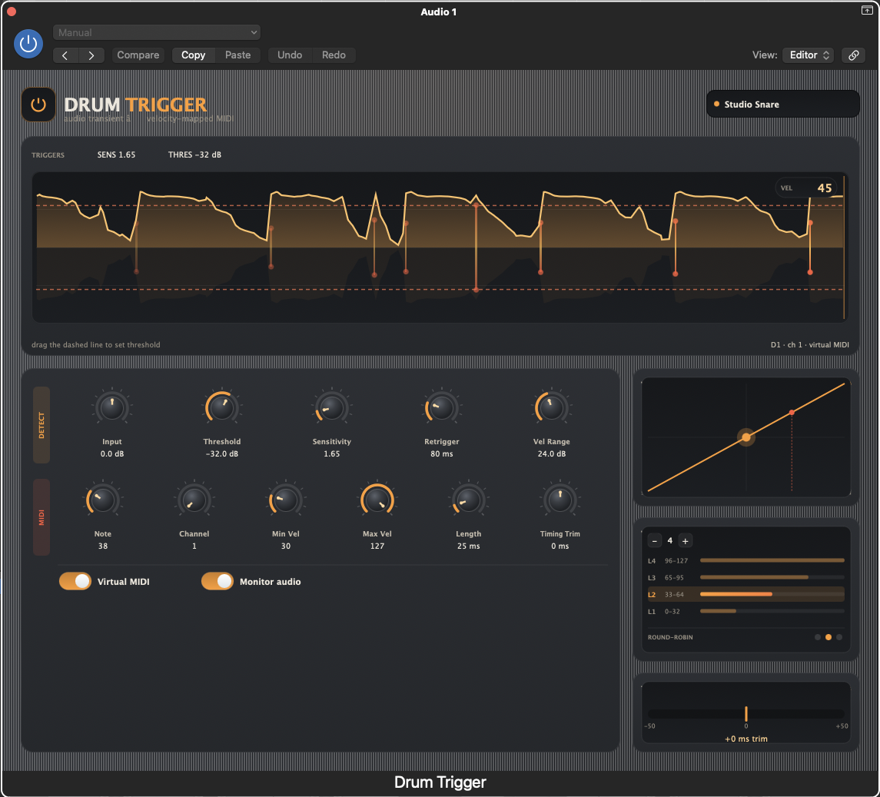
Task: Click the window expand icon in the title bar
Action: pyautogui.click(x=867, y=10)
